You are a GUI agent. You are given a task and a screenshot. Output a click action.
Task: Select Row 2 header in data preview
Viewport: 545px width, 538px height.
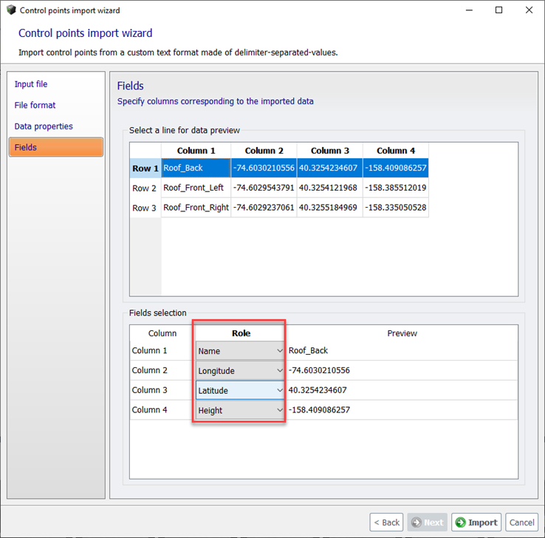coord(145,188)
